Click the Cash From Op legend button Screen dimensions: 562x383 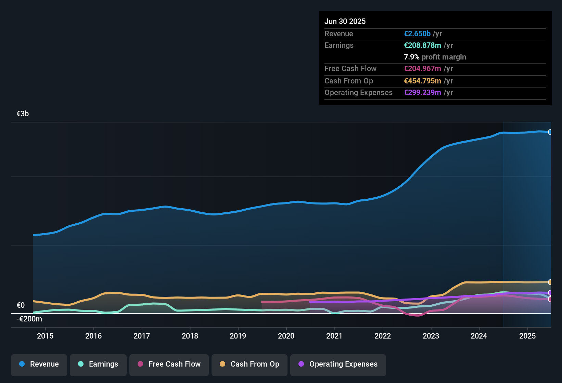point(250,364)
